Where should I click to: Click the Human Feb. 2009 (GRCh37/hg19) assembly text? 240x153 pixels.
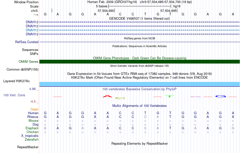(112, 2)
